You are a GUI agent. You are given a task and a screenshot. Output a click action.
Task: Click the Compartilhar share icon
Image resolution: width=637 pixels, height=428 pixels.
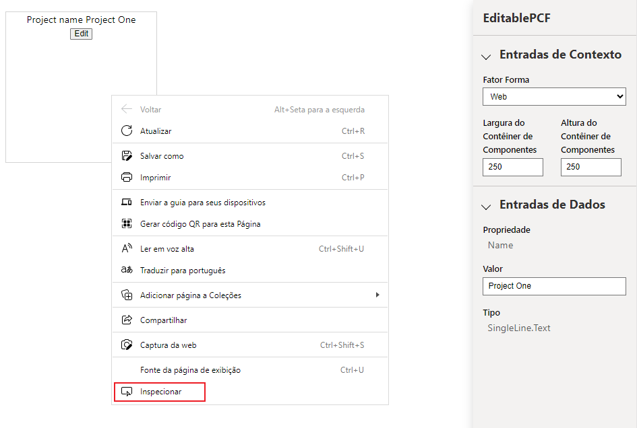click(127, 320)
